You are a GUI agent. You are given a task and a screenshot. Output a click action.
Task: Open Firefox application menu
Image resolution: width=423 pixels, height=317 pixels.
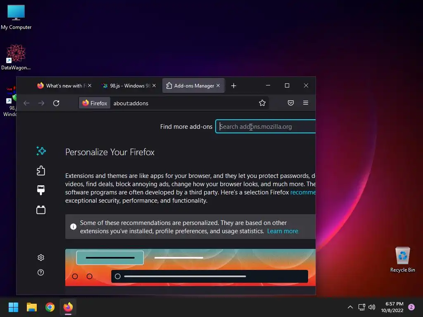[306, 103]
